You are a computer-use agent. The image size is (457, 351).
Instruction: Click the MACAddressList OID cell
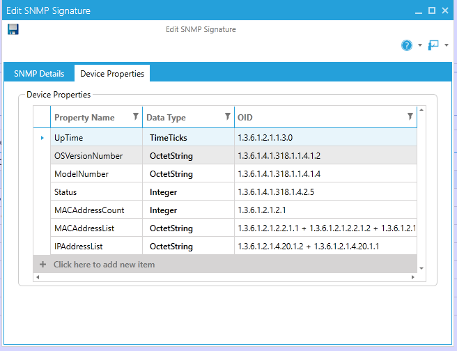pos(325,228)
